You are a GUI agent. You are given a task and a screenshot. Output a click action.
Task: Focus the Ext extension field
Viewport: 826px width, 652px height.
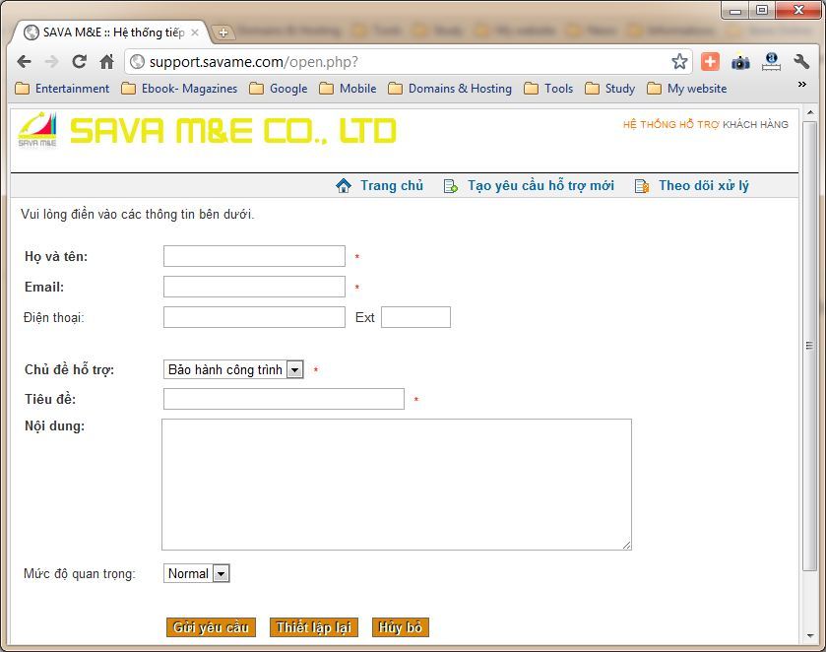tap(415, 317)
